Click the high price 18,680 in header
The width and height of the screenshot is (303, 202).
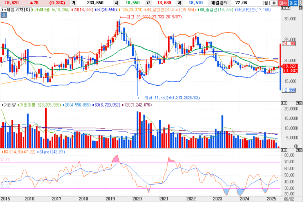(x=164, y=3)
